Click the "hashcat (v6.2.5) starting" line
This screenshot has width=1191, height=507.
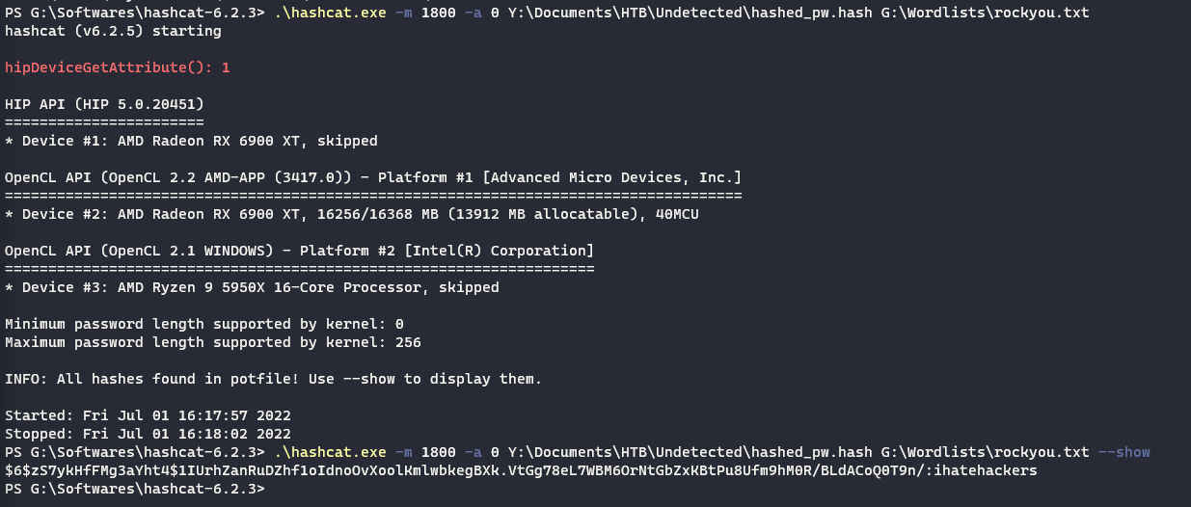click(113, 31)
